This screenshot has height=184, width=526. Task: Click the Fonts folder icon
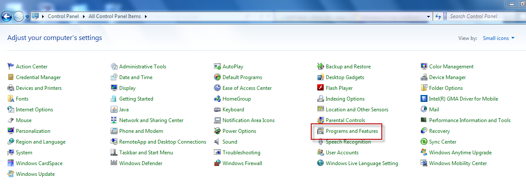click(11, 98)
